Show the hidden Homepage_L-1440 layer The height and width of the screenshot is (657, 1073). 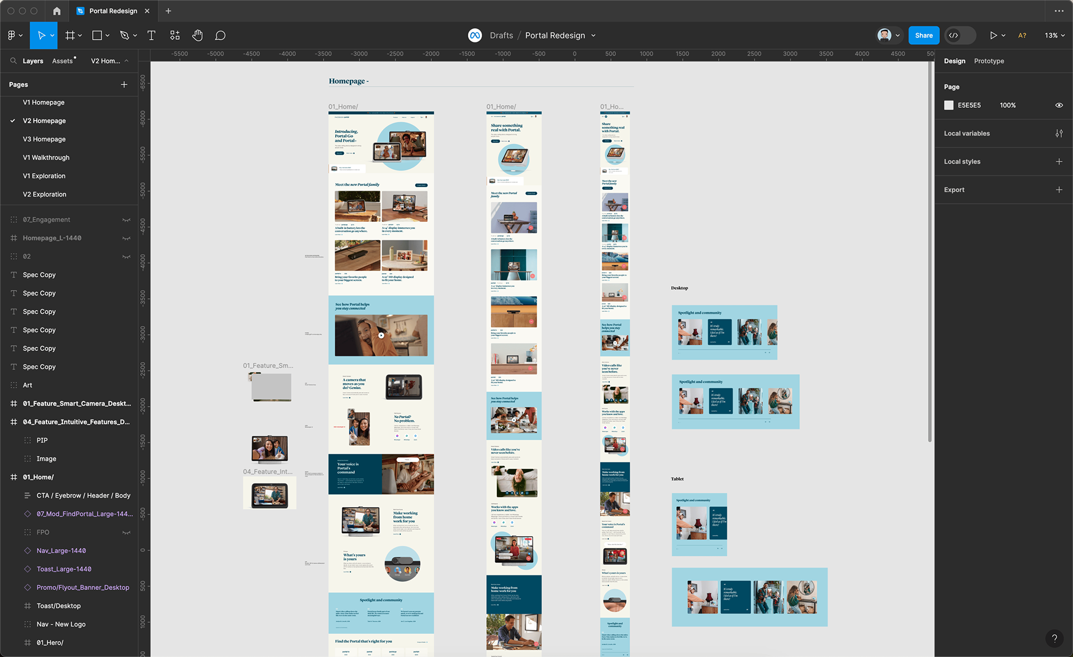tap(126, 238)
